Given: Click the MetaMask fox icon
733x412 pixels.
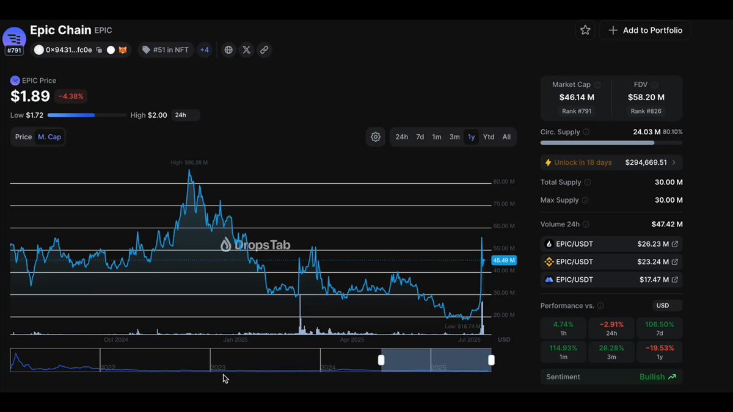Looking at the screenshot, I should click(x=122, y=50).
